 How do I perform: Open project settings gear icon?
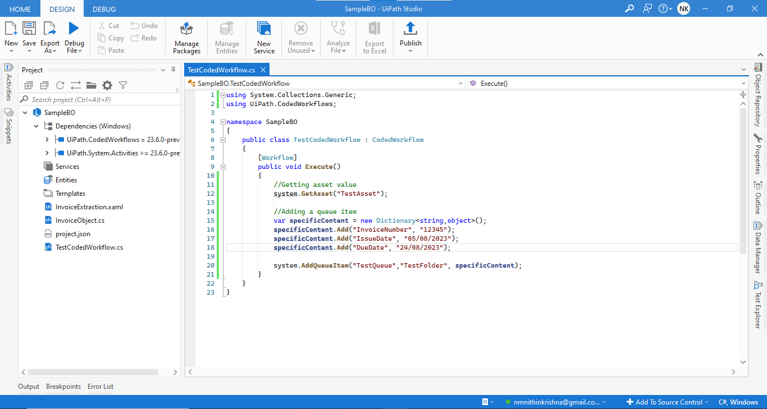107,85
